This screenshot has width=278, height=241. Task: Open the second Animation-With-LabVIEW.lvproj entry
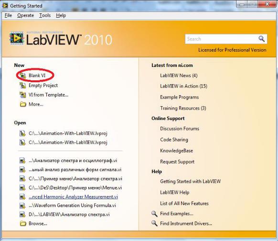click(68, 142)
